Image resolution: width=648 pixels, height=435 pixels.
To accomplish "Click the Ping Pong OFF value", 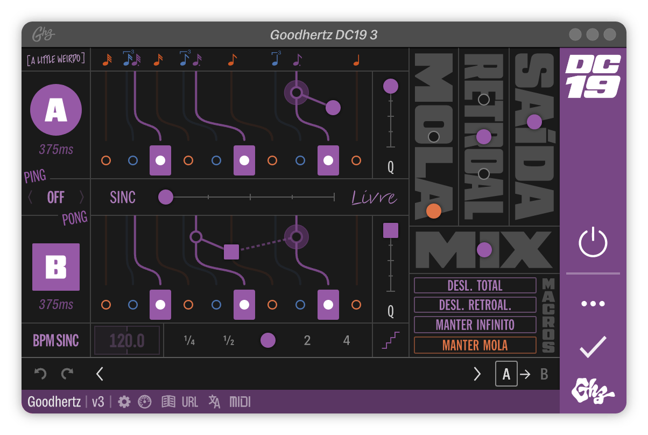I will click(x=56, y=198).
